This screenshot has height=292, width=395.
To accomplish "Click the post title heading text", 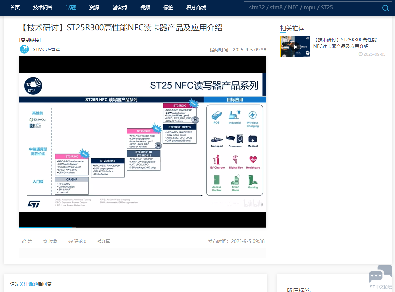I will pos(121,28).
